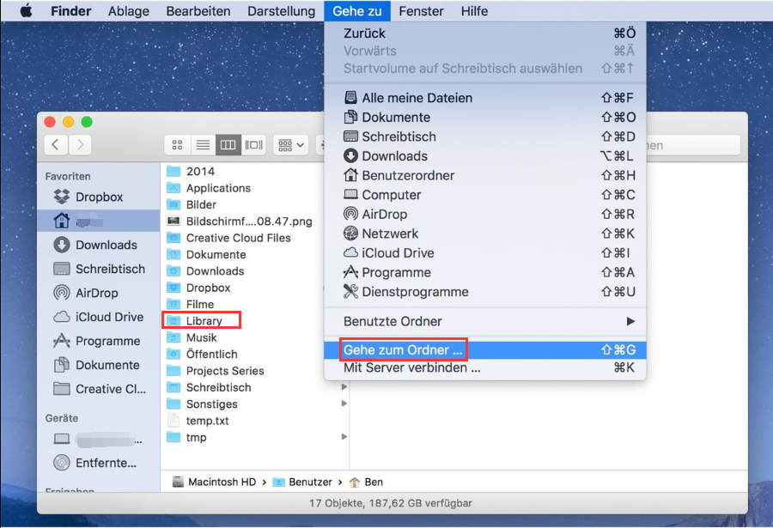Image resolution: width=773 pixels, height=528 pixels.
Task: Open the Apple menu
Action: coord(25,11)
